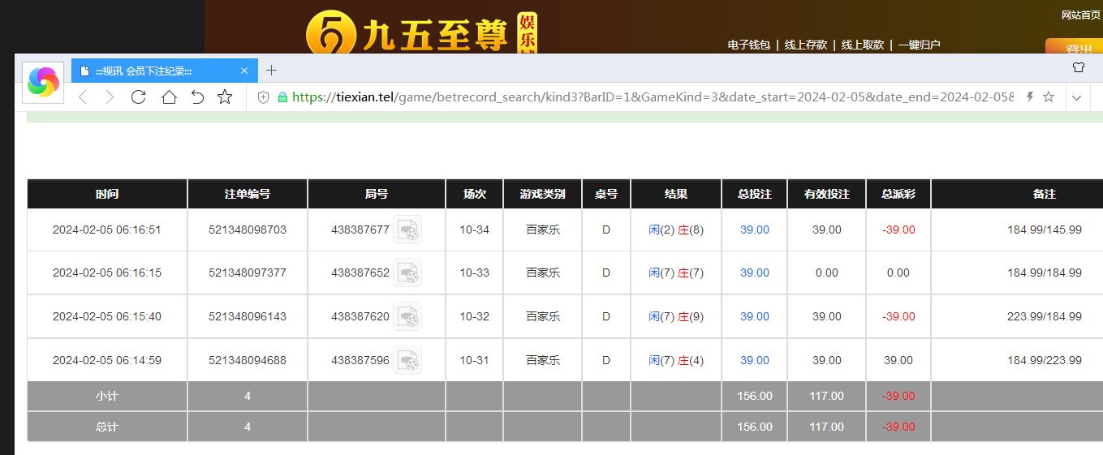Open 电子钱包 in background site window
The width and height of the screenshot is (1103, 455).
click(748, 45)
